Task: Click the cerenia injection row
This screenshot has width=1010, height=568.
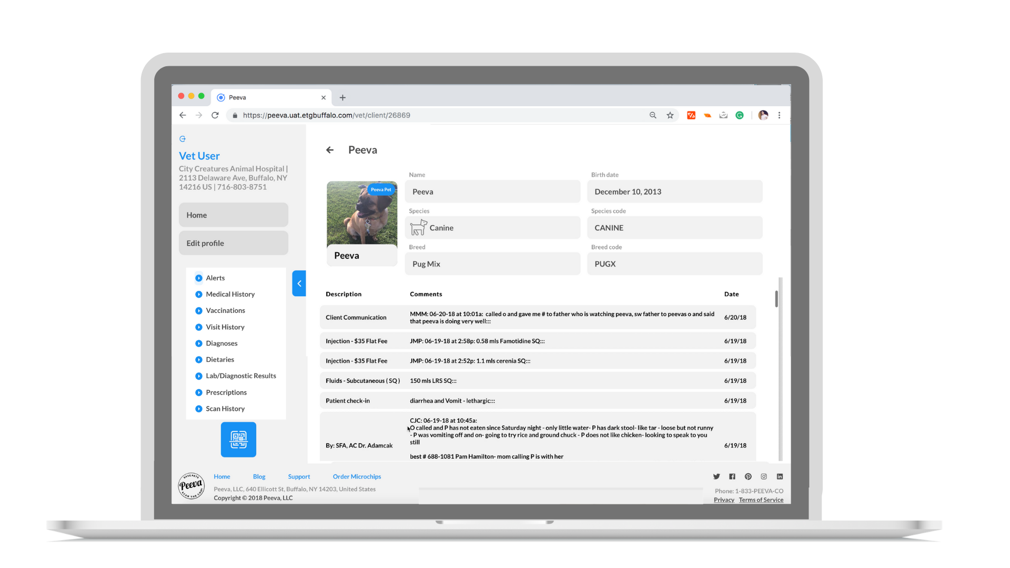Action: coord(538,361)
